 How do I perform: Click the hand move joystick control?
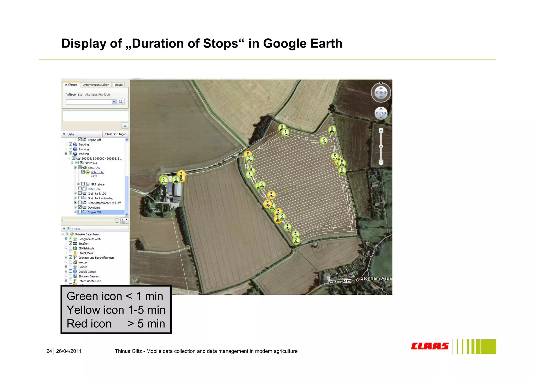tap(381, 113)
